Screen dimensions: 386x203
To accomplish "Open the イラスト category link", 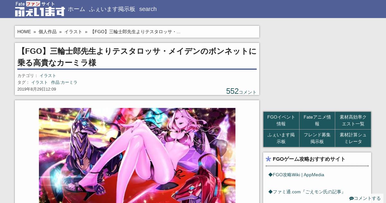I will pyautogui.click(x=48, y=76).
